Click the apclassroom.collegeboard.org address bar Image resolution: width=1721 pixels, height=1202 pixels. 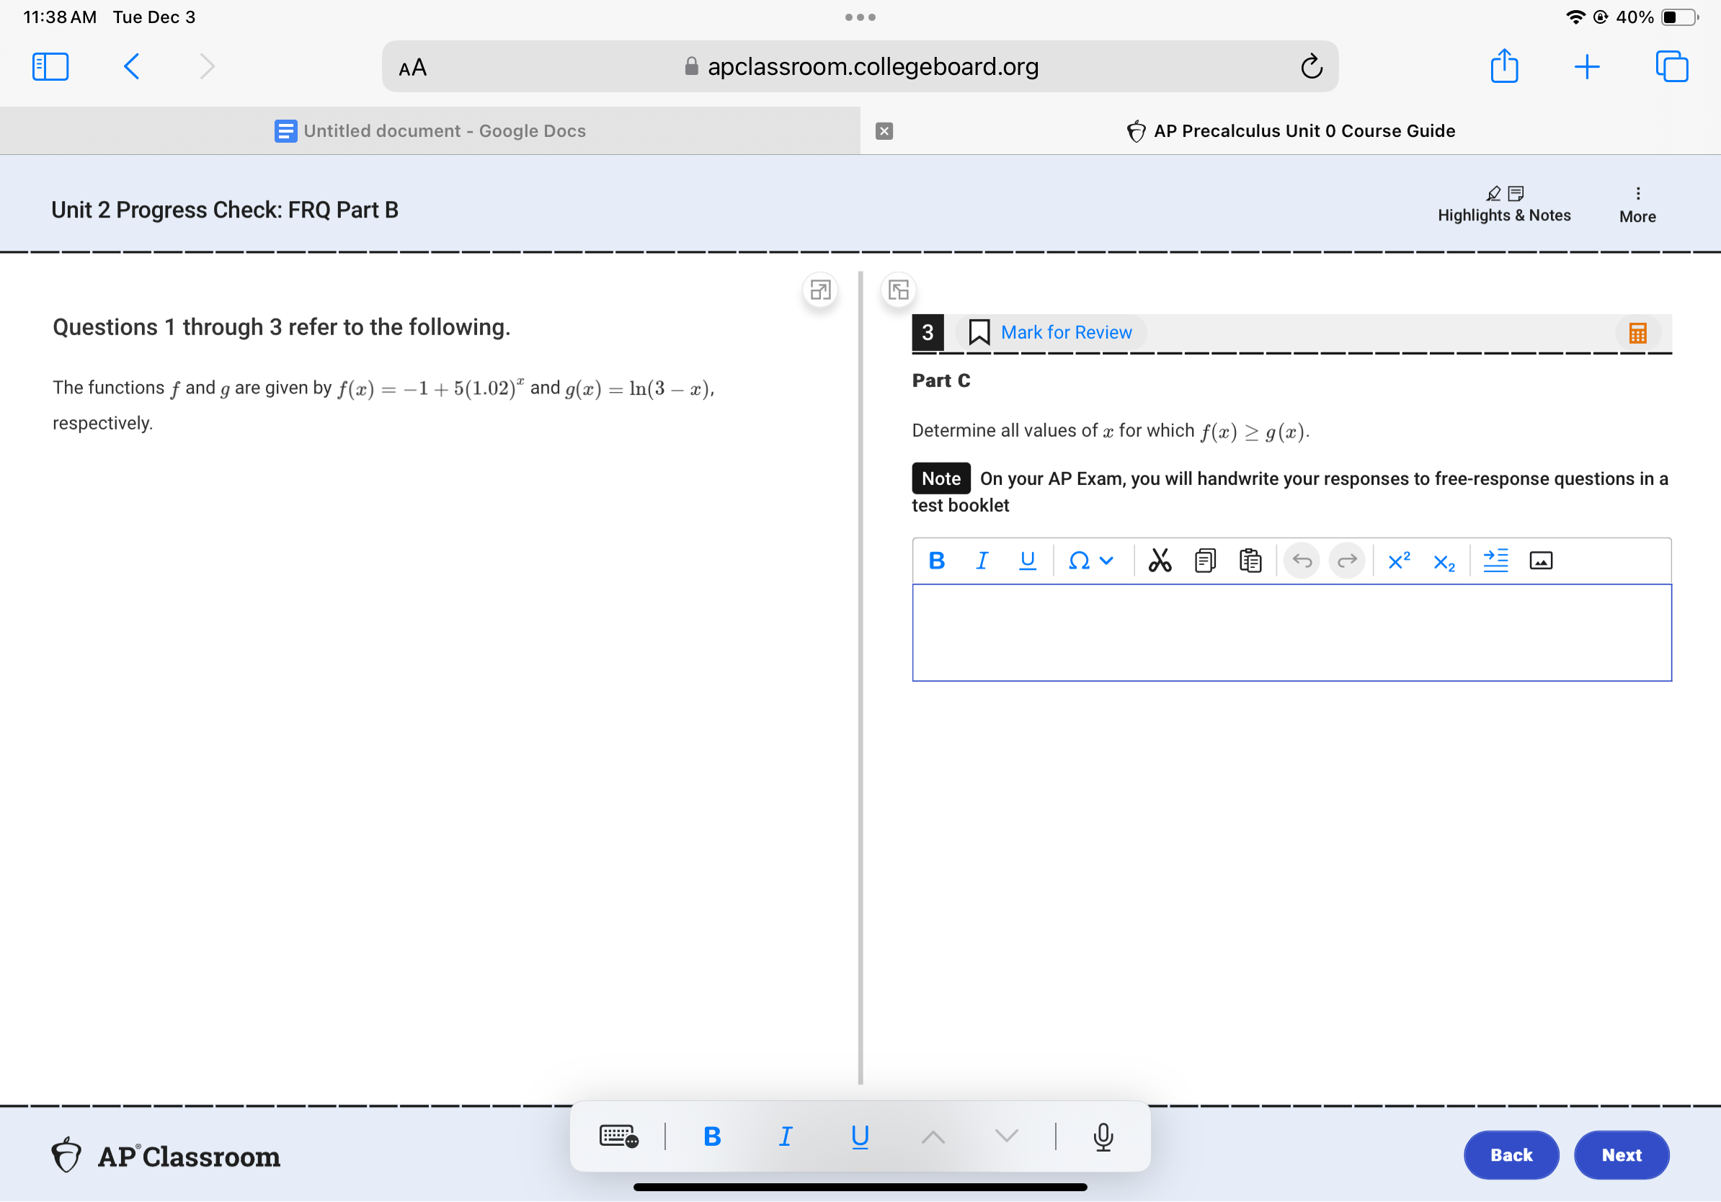click(860, 67)
